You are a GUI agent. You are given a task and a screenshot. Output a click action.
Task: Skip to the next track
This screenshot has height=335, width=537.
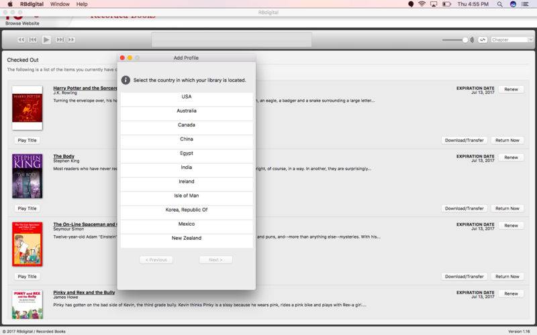click(x=60, y=40)
